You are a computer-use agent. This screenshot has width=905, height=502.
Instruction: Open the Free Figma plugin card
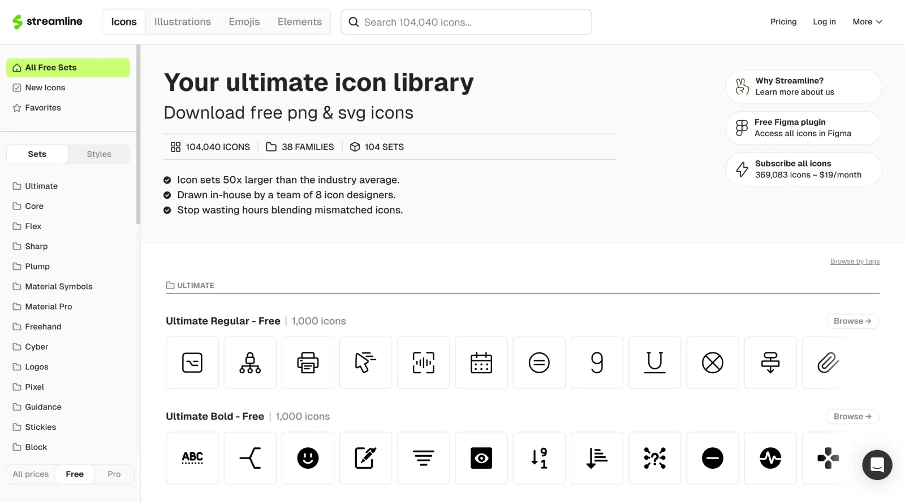click(803, 128)
